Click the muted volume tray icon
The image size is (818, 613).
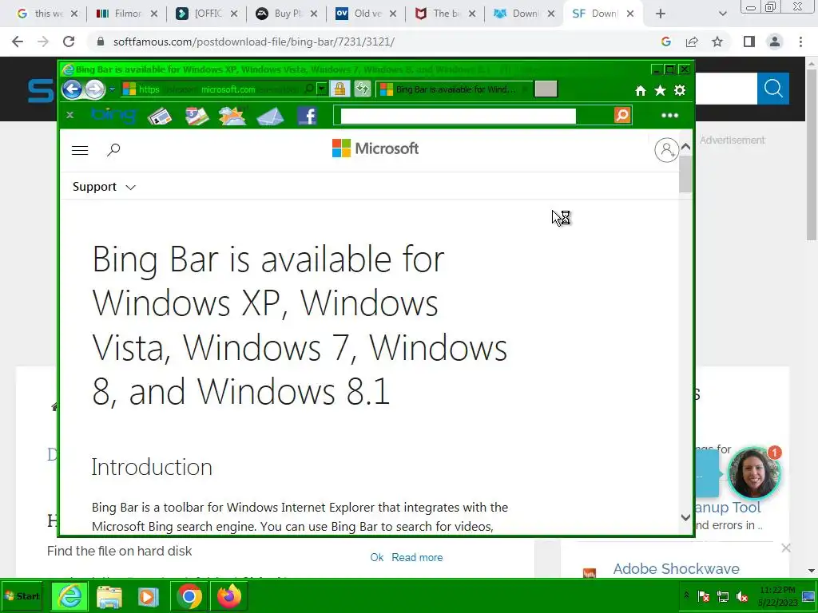[x=742, y=595]
